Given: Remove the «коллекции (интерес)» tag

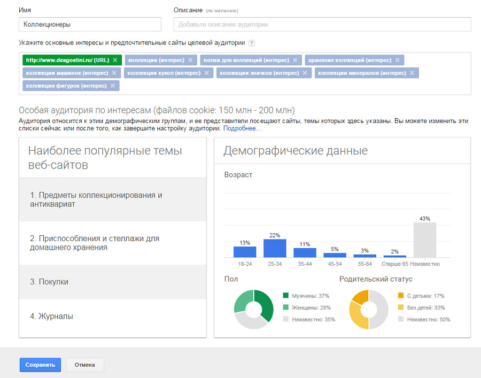Looking at the screenshot, I should pyautogui.click(x=191, y=60).
